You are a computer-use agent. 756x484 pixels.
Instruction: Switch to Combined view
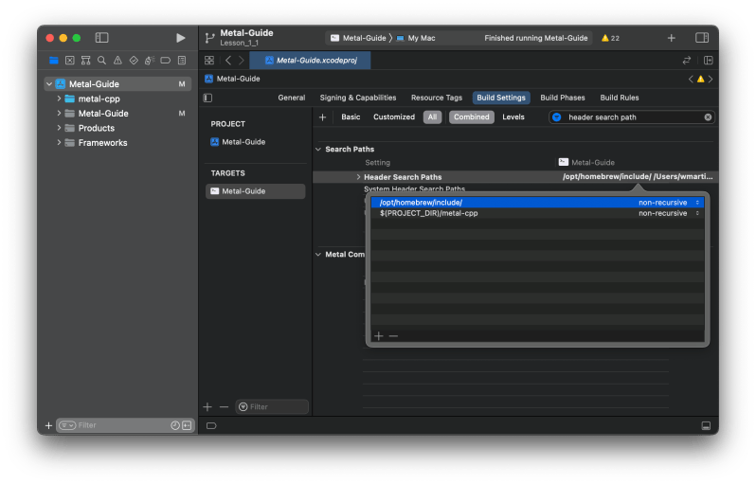(x=472, y=117)
